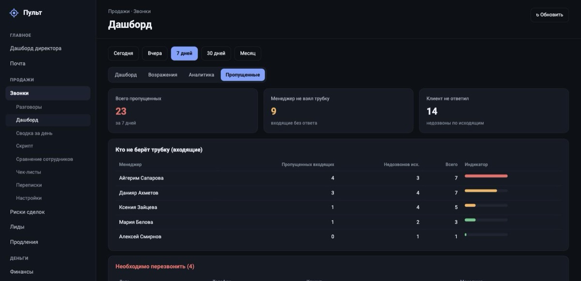Switch period to 30 дней

point(216,53)
